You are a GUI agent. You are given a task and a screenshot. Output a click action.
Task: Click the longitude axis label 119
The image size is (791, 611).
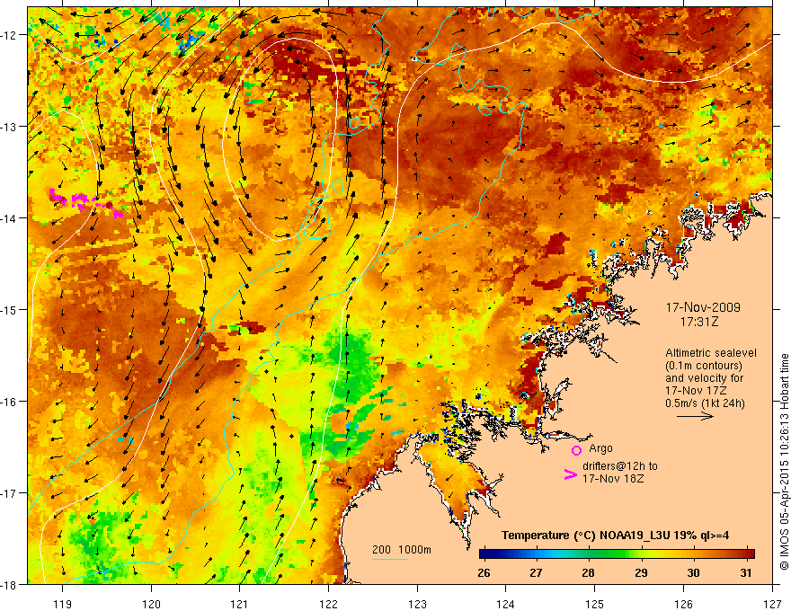click(x=63, y=604)
